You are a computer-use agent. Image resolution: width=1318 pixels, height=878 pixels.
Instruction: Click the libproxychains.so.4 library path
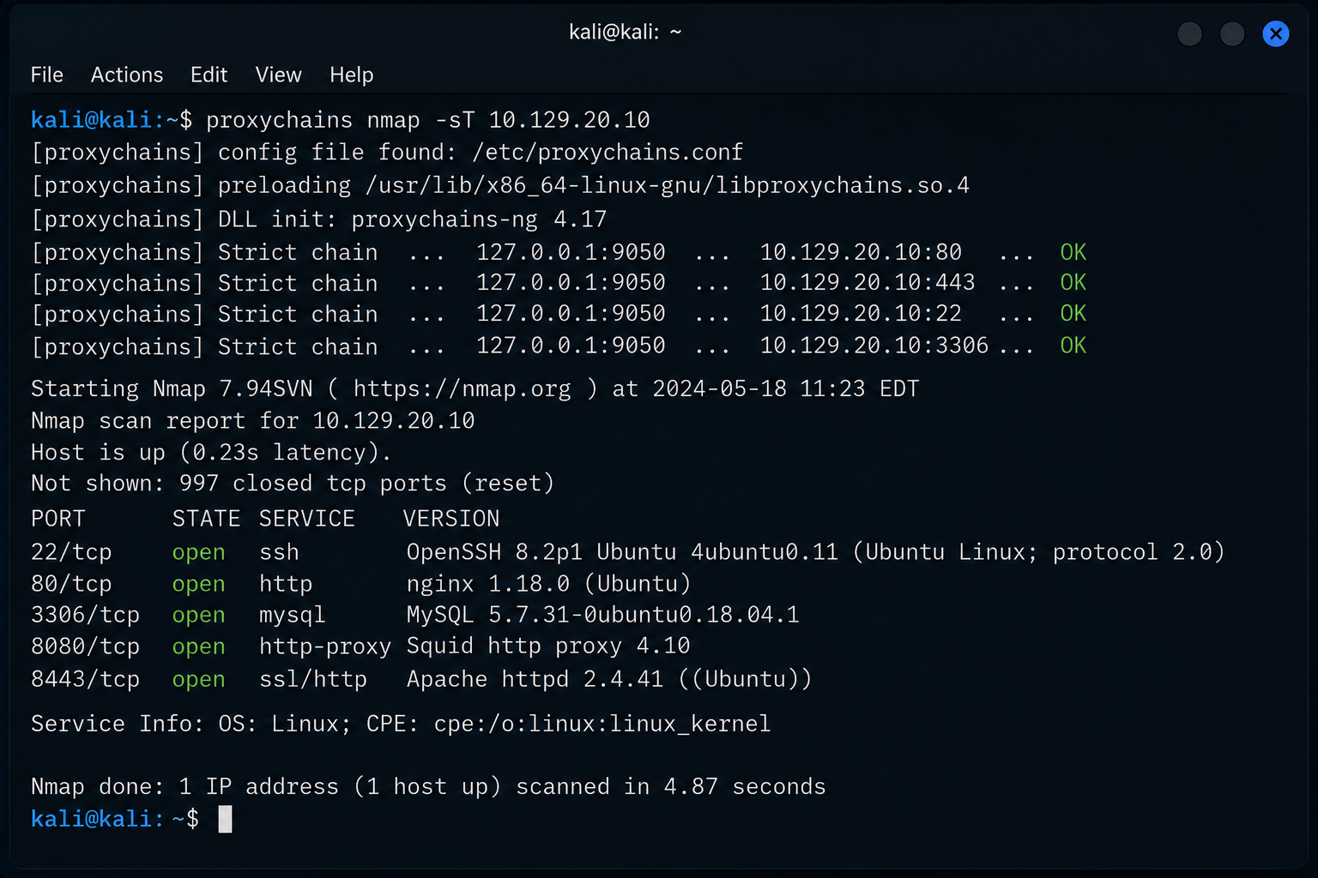pos(667,186)
